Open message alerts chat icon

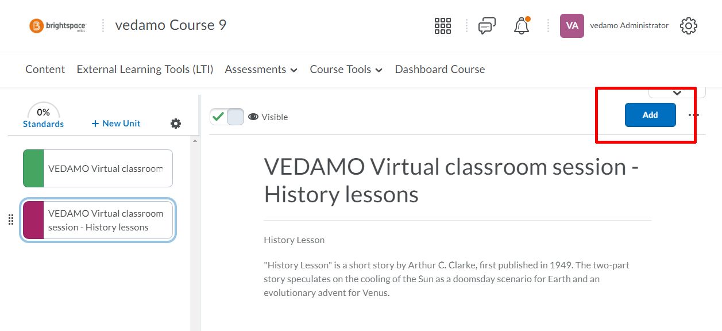[487, 26]
